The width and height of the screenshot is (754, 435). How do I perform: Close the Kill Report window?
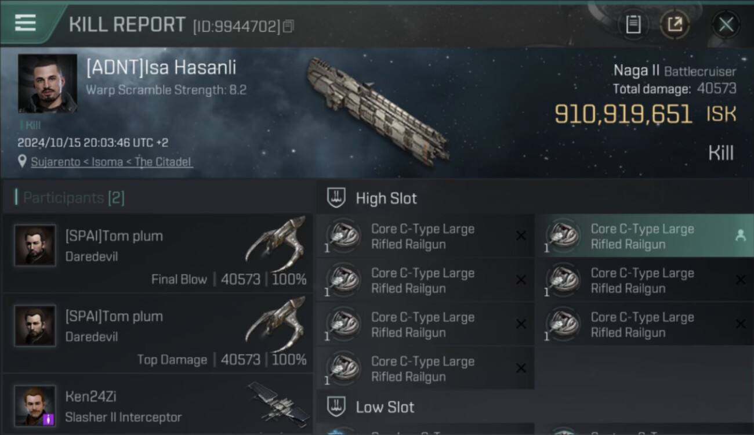(726, 25)
